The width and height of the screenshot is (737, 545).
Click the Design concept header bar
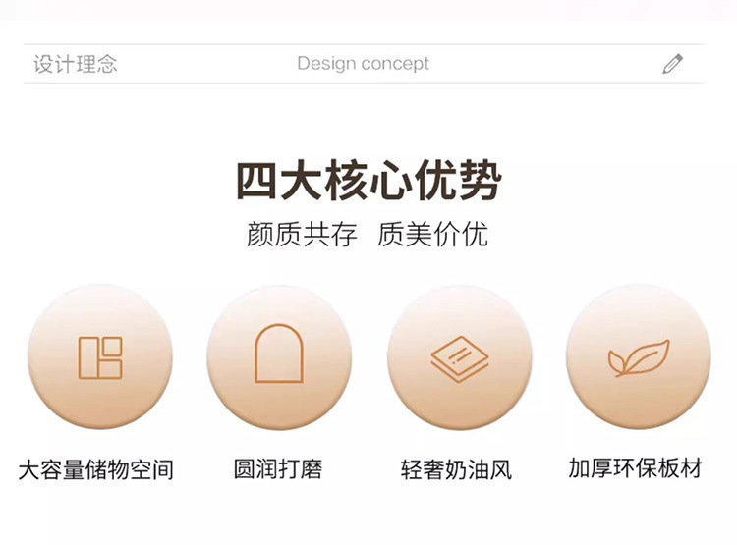[365, 64]
